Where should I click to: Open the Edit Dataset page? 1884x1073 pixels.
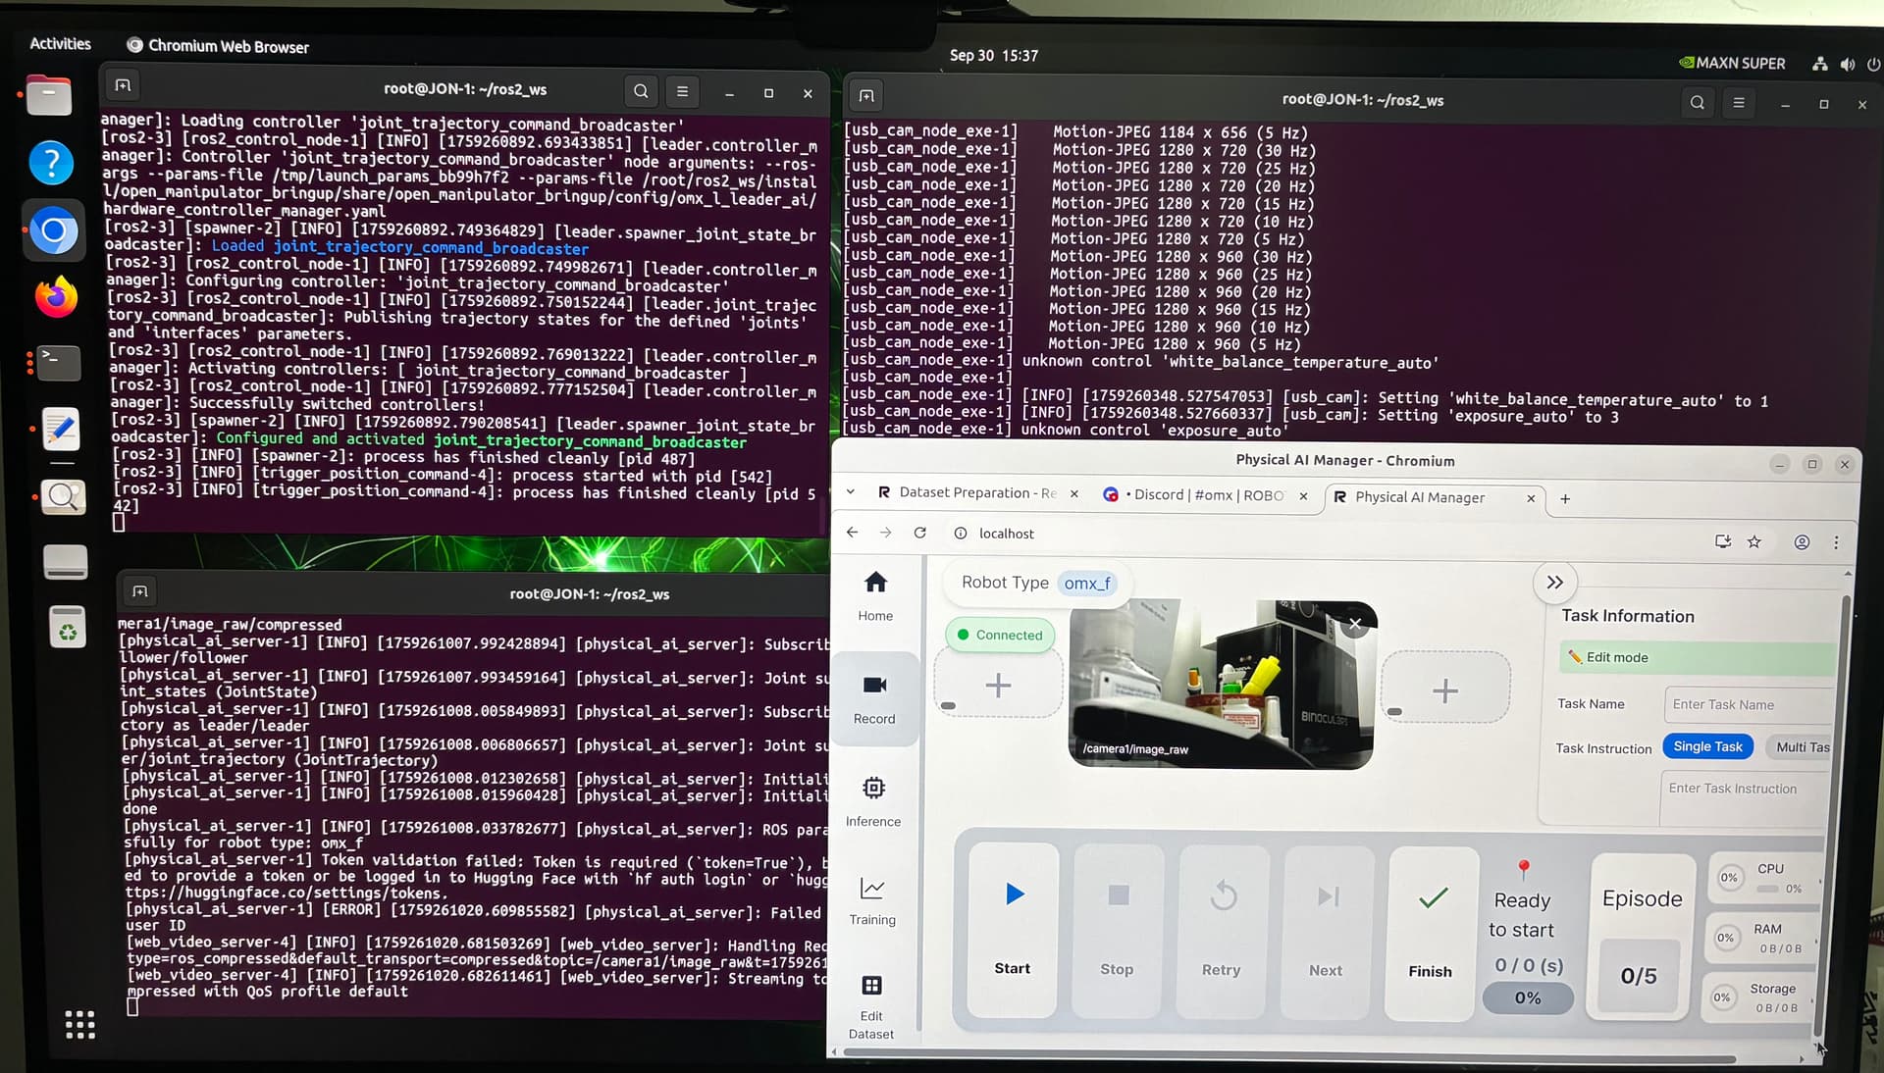coord(871,1005)
